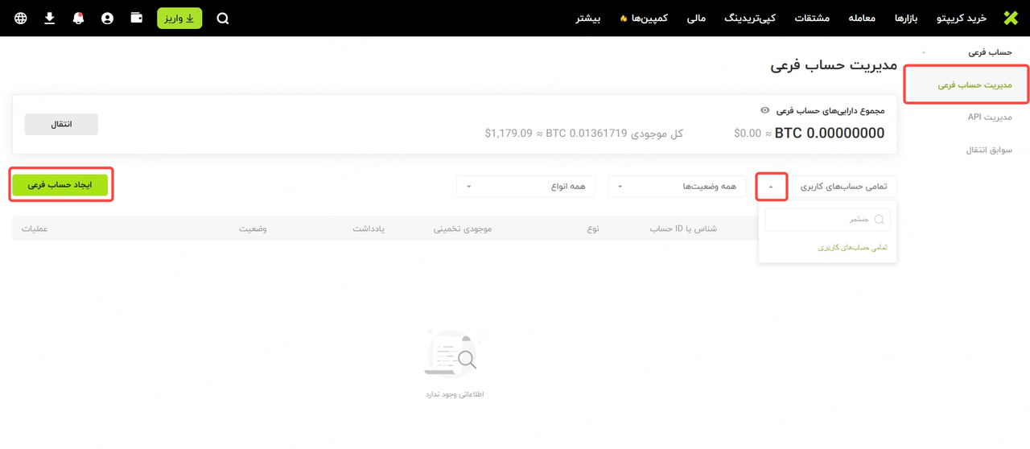Open the wallet icon in the header
The height and width of the screenshot is (449, 1030).
[x=136, y=18]
